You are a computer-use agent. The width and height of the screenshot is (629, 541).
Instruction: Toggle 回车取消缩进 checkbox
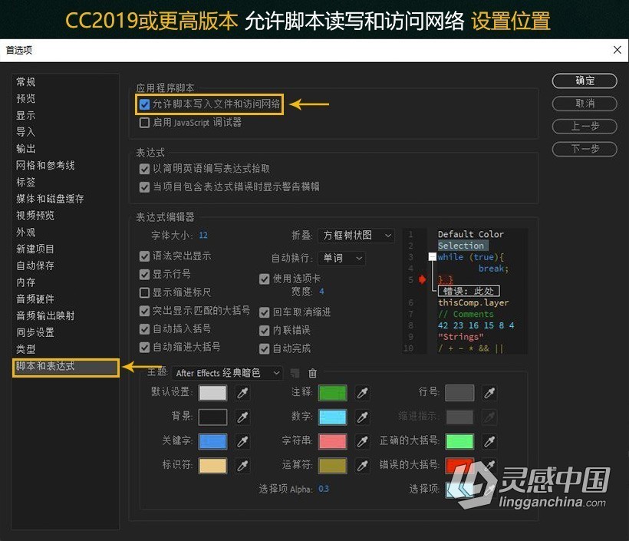265,312
